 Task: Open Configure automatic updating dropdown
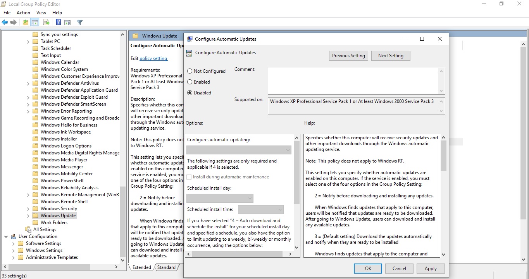[239, 150]
